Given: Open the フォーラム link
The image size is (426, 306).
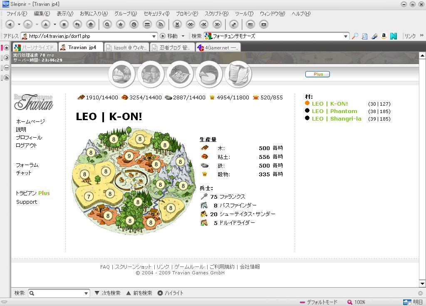Looking at the screenshot, I should 27,165.
